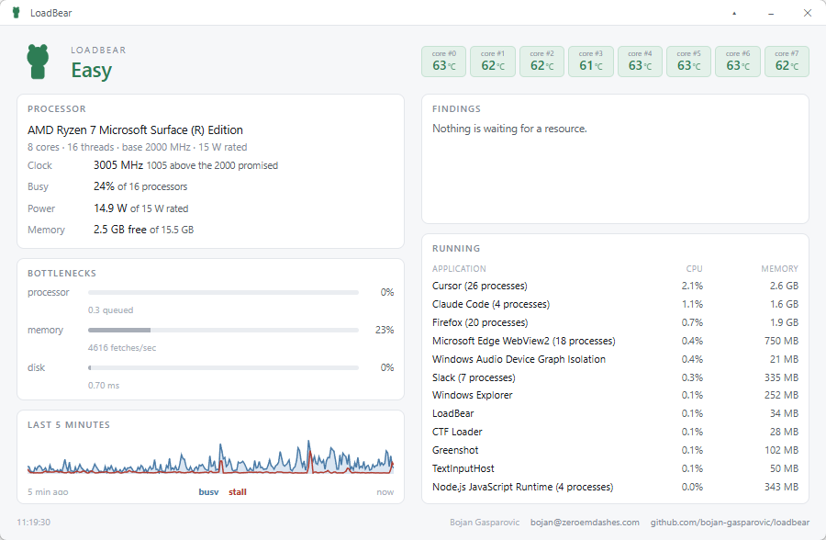
Task: Select the Cursor (26 processes) row
Action: coord(615,286)
